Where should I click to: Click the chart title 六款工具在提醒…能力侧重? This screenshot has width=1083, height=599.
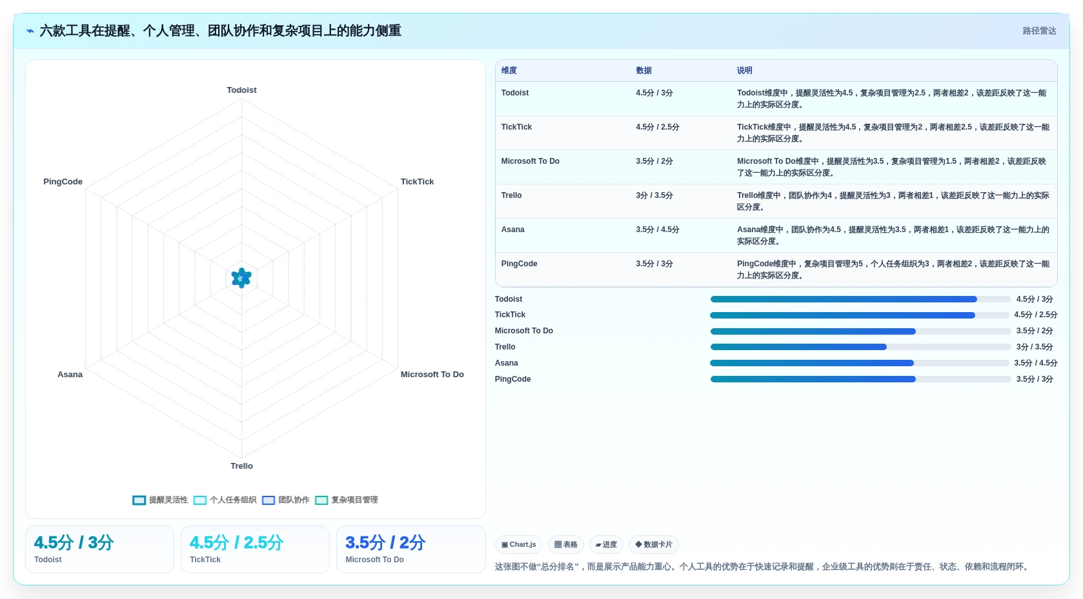point(220,31)
